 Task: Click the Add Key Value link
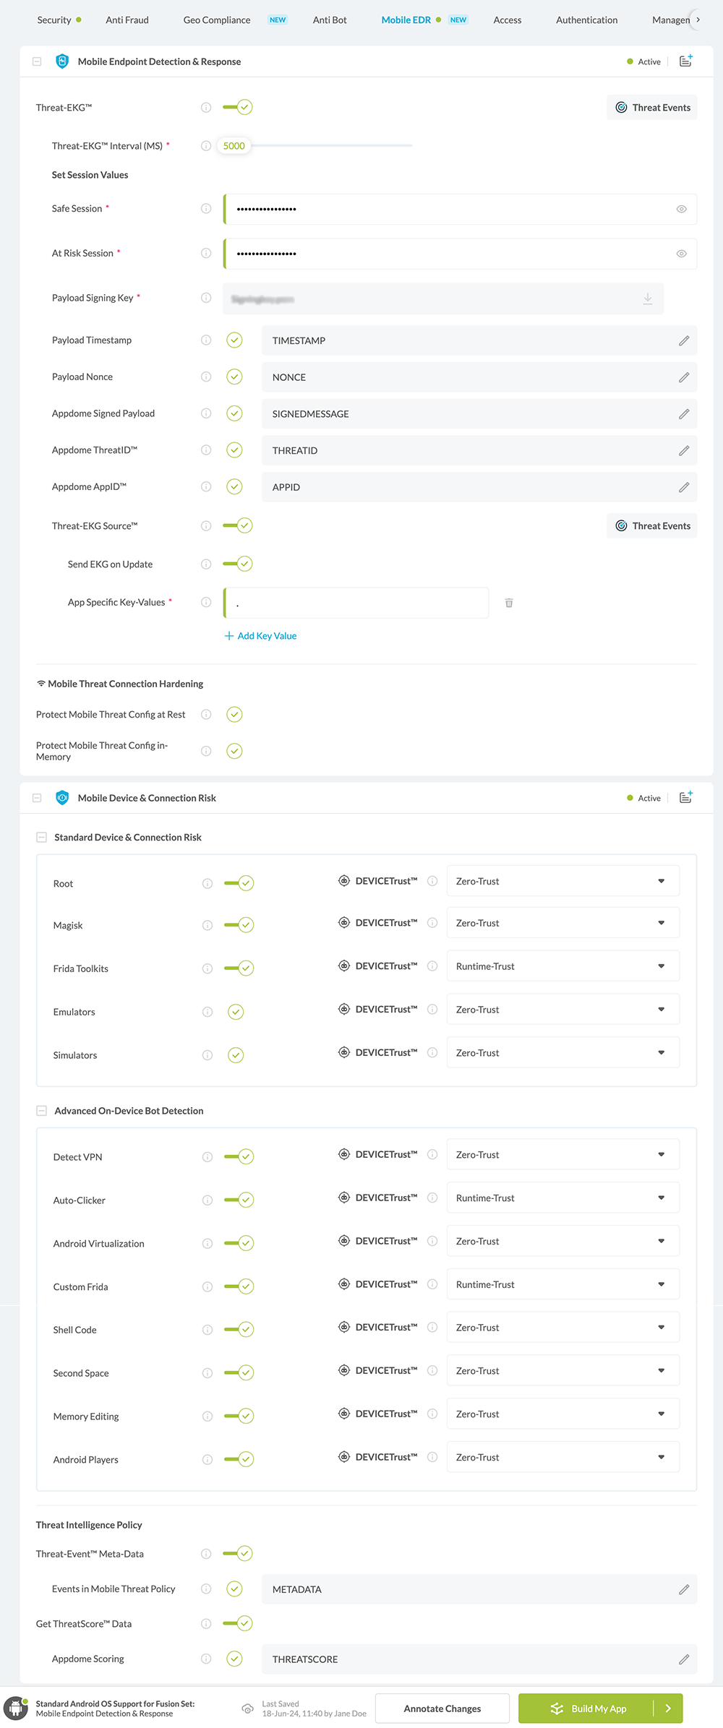click(x=261, y=636)
